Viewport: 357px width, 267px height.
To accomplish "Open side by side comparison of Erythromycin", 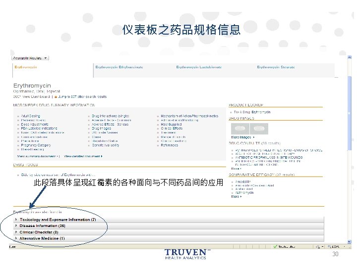I will click(x=58, y=175).
